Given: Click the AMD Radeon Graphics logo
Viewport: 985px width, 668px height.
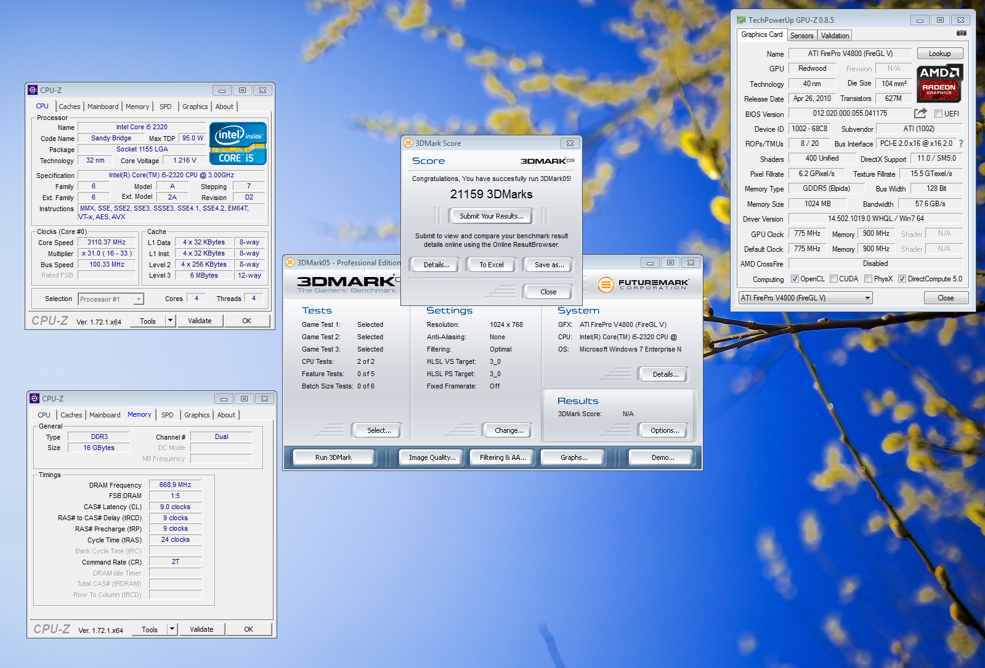Looking at the screenshot, I should pos(939,83).
